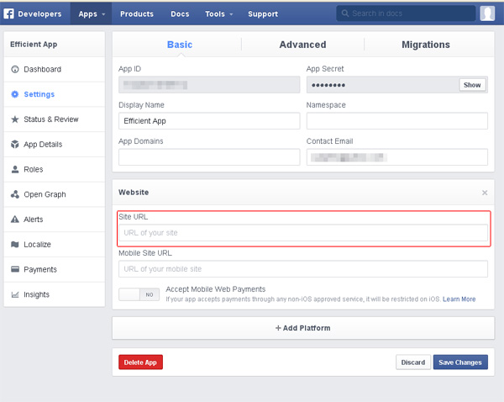
Task: Click the Display Name field
Action: [209, 121]
